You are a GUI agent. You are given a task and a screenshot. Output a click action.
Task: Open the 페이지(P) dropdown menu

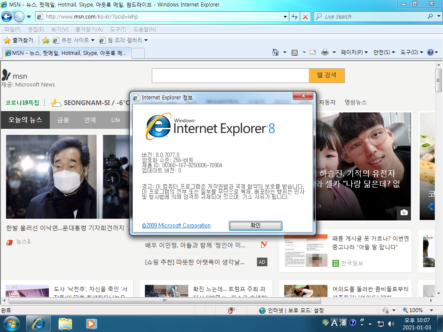click(354, 52)
